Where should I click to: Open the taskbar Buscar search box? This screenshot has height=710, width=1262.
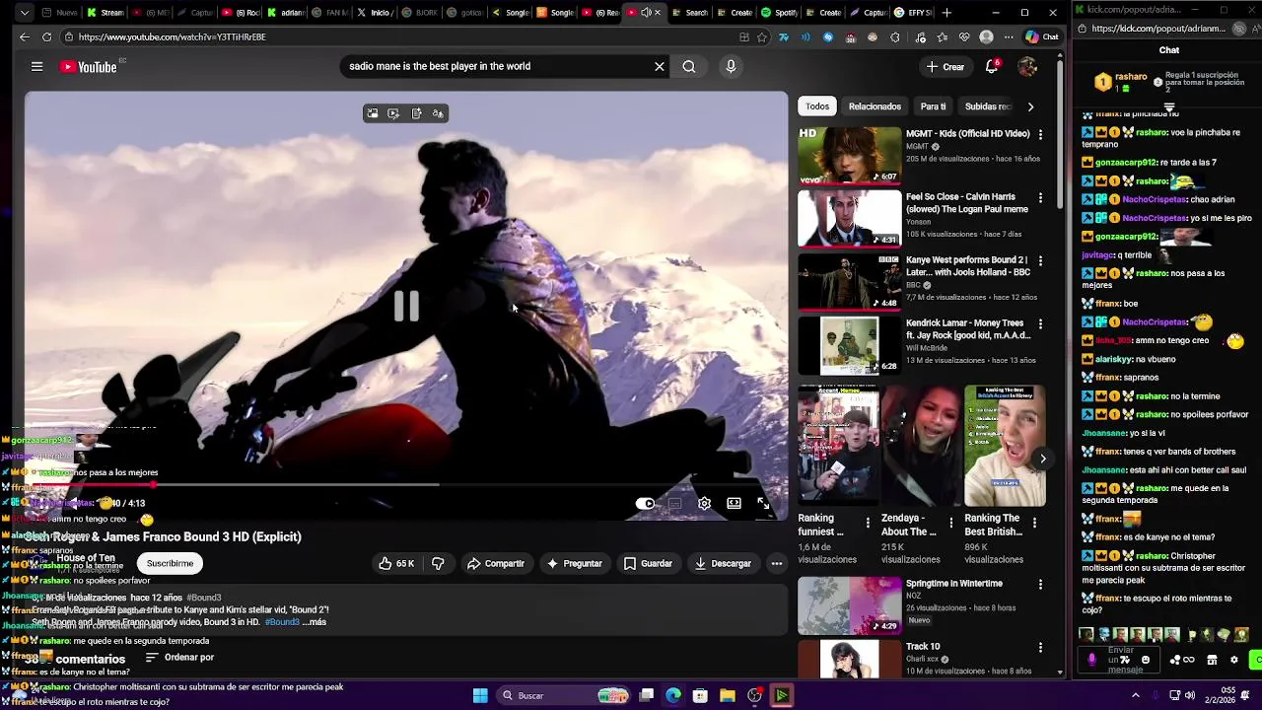564,695
